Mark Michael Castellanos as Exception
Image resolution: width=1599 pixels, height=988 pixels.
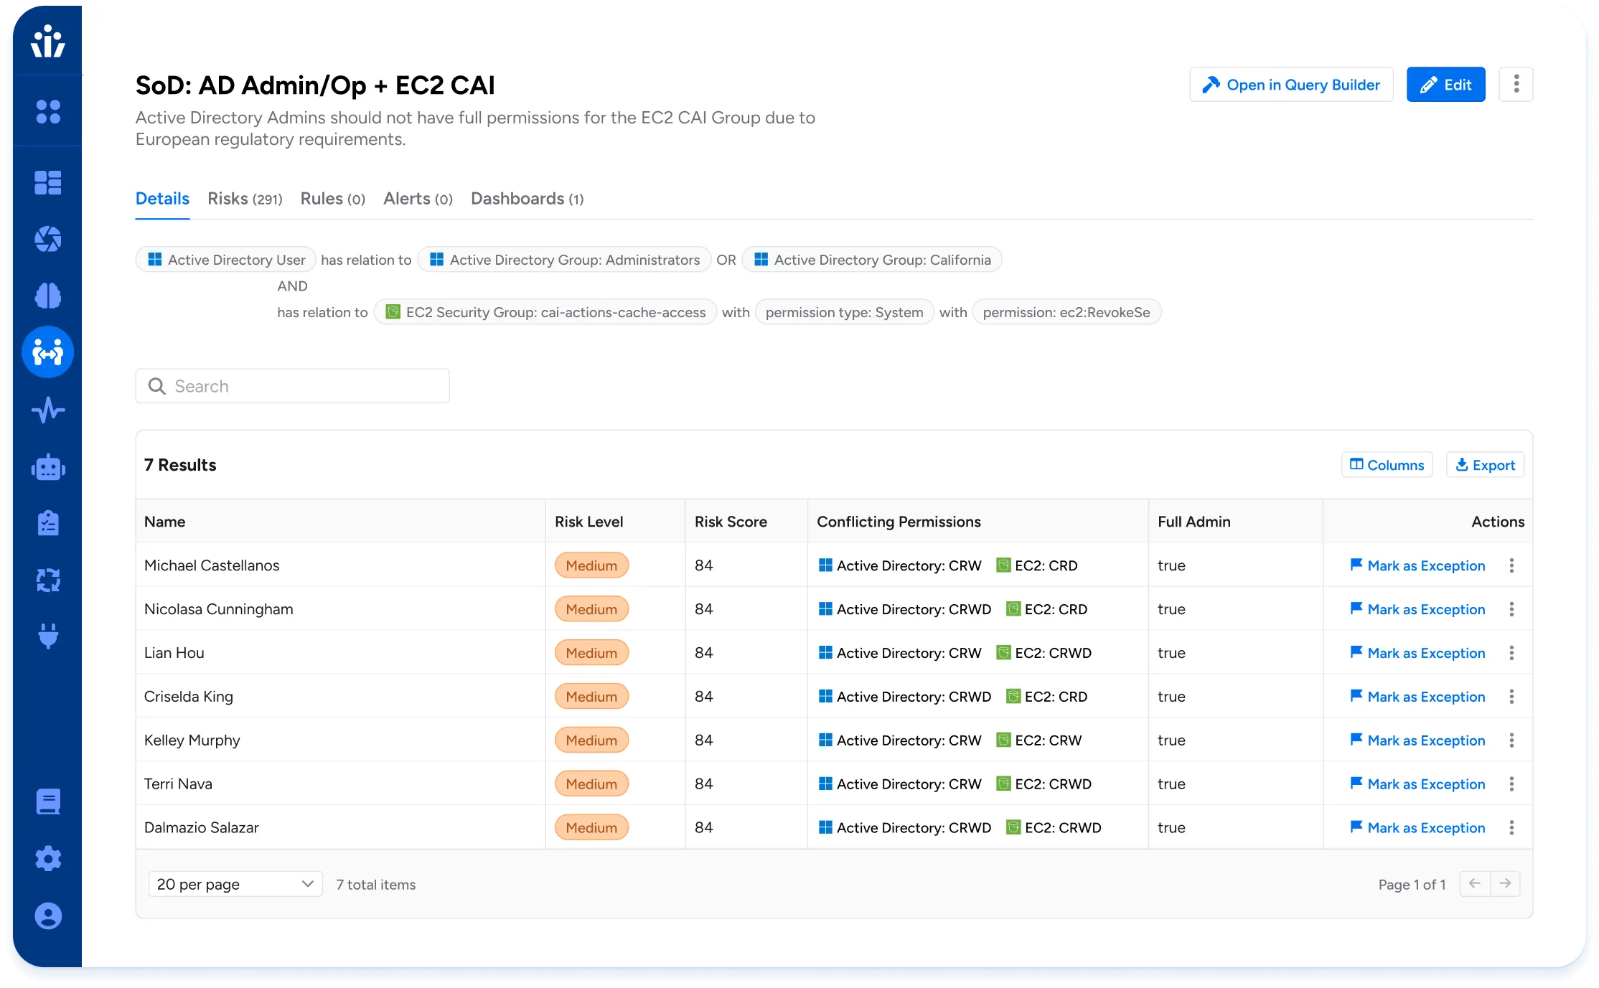[x=1417, y=565]
